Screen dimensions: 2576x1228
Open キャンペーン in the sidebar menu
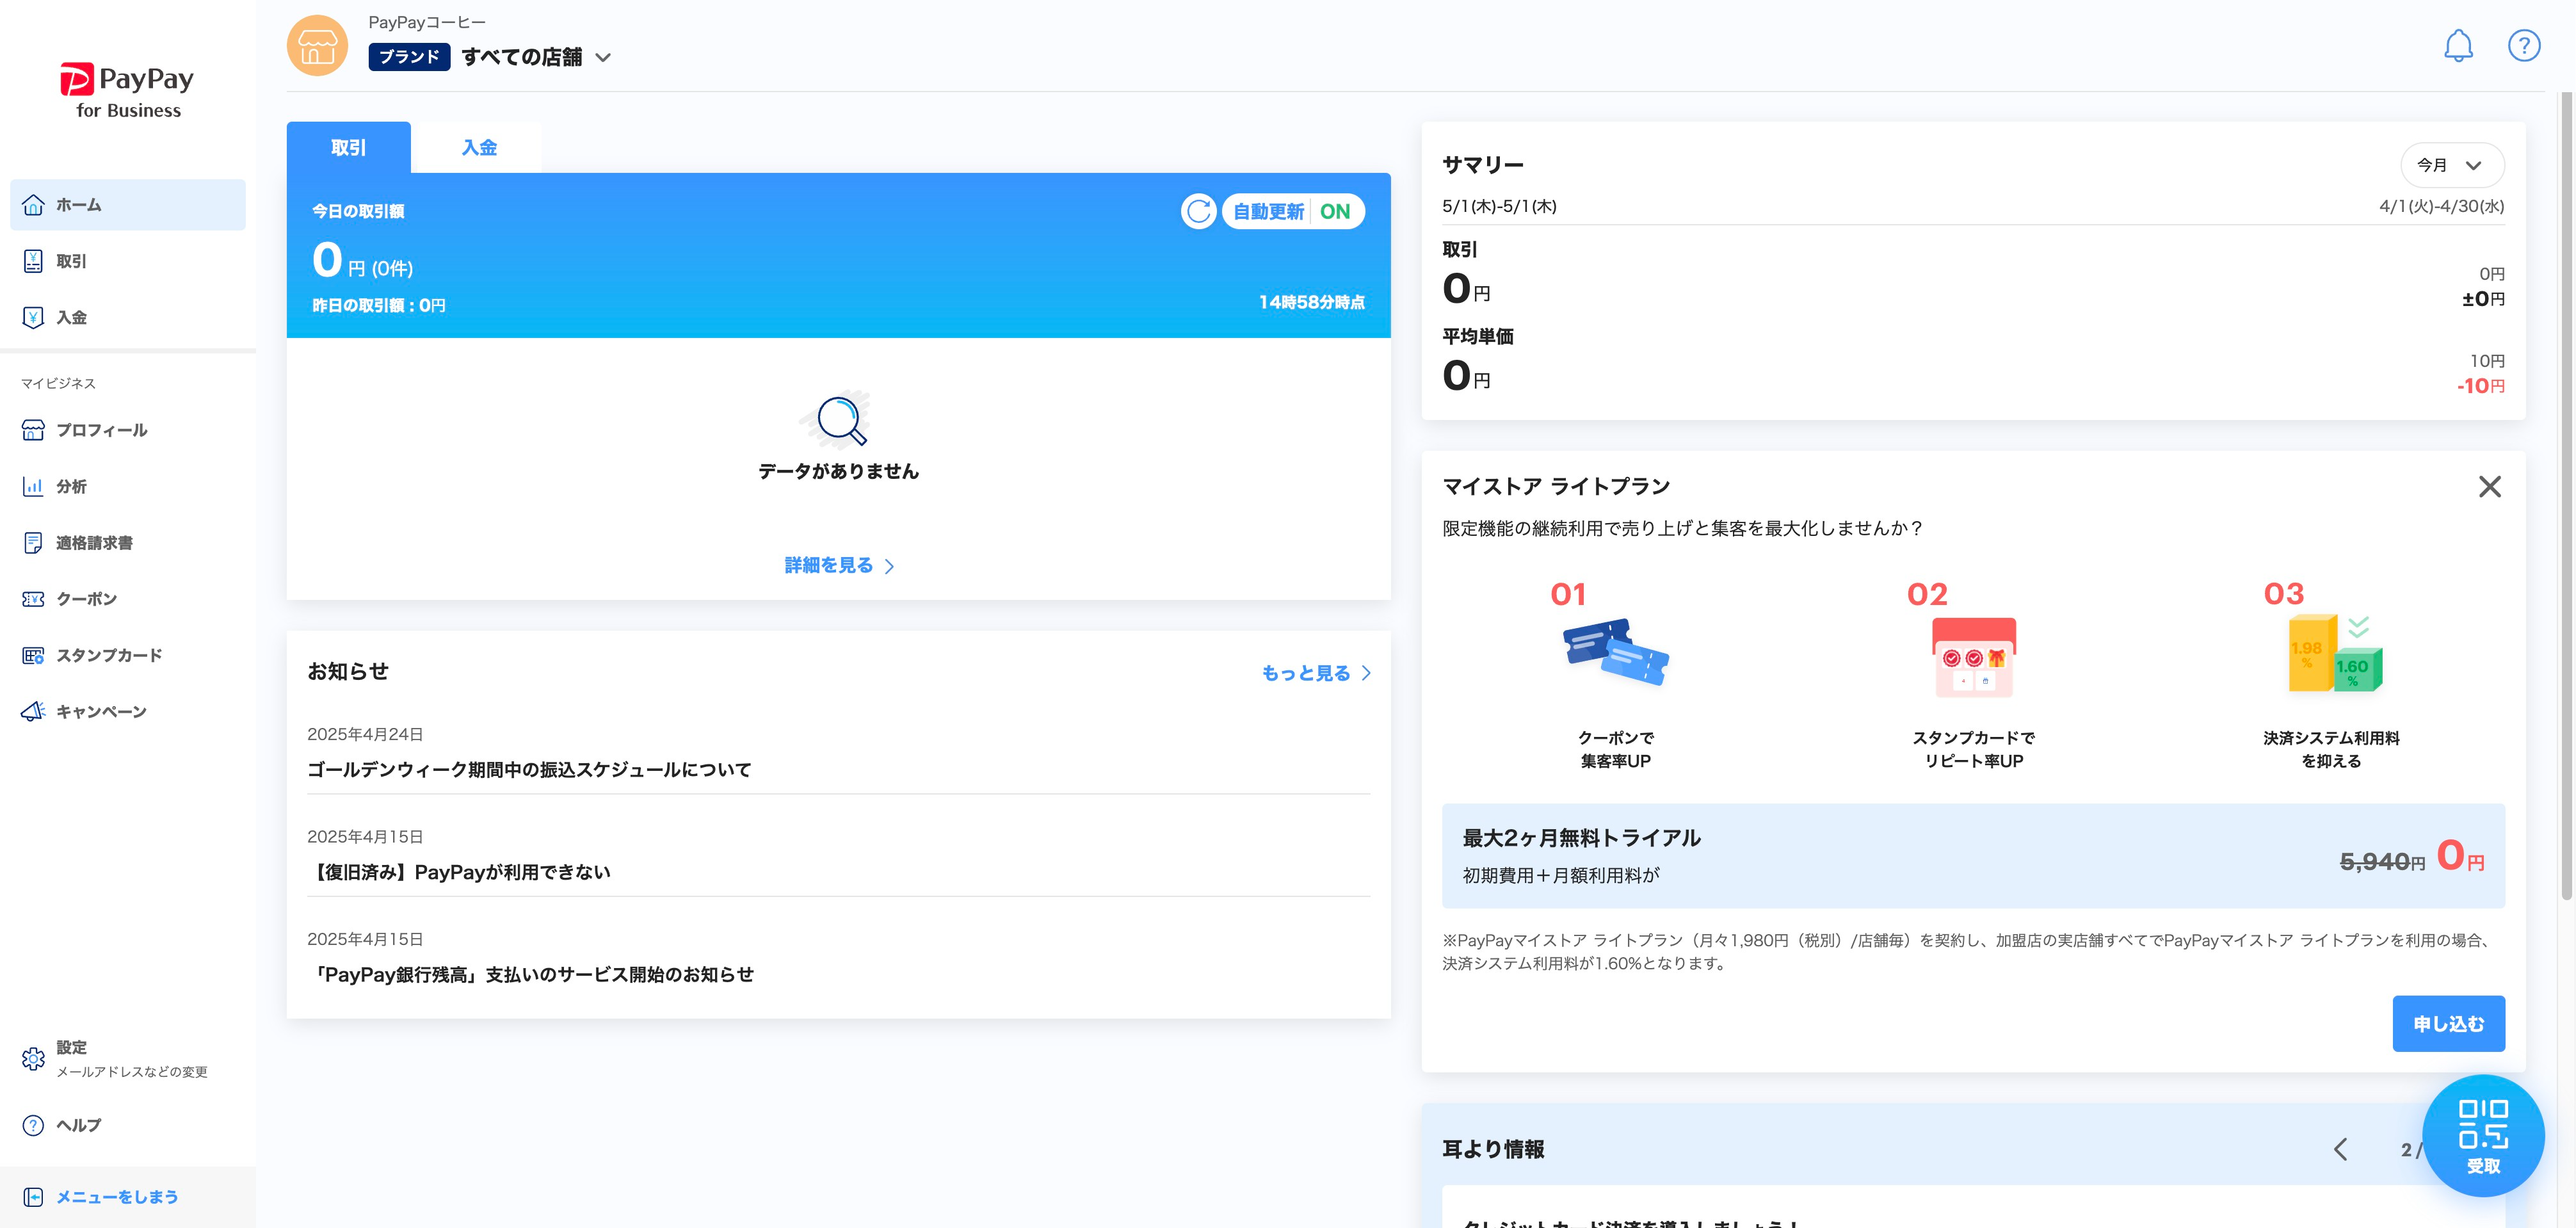128,711
